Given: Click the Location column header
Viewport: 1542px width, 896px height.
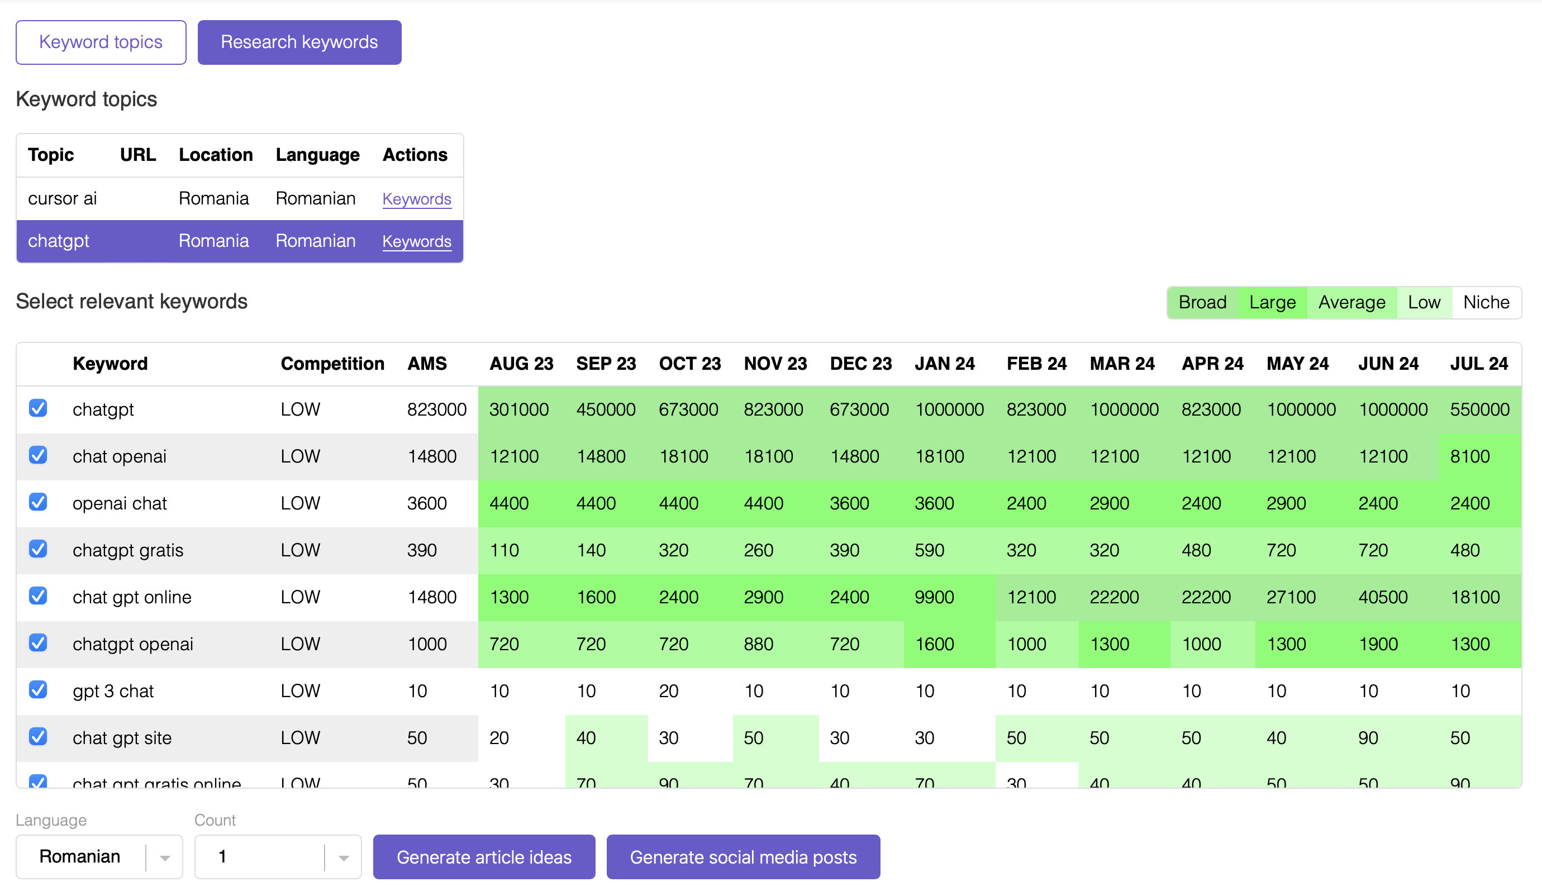Looking at the screenshot, I should coord(216,155).
